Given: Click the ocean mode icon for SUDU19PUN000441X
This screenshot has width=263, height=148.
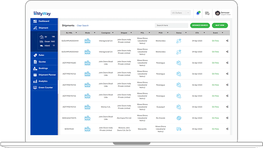Looking at the screenshot, I should pyautogui.click(x=87, y=41).
